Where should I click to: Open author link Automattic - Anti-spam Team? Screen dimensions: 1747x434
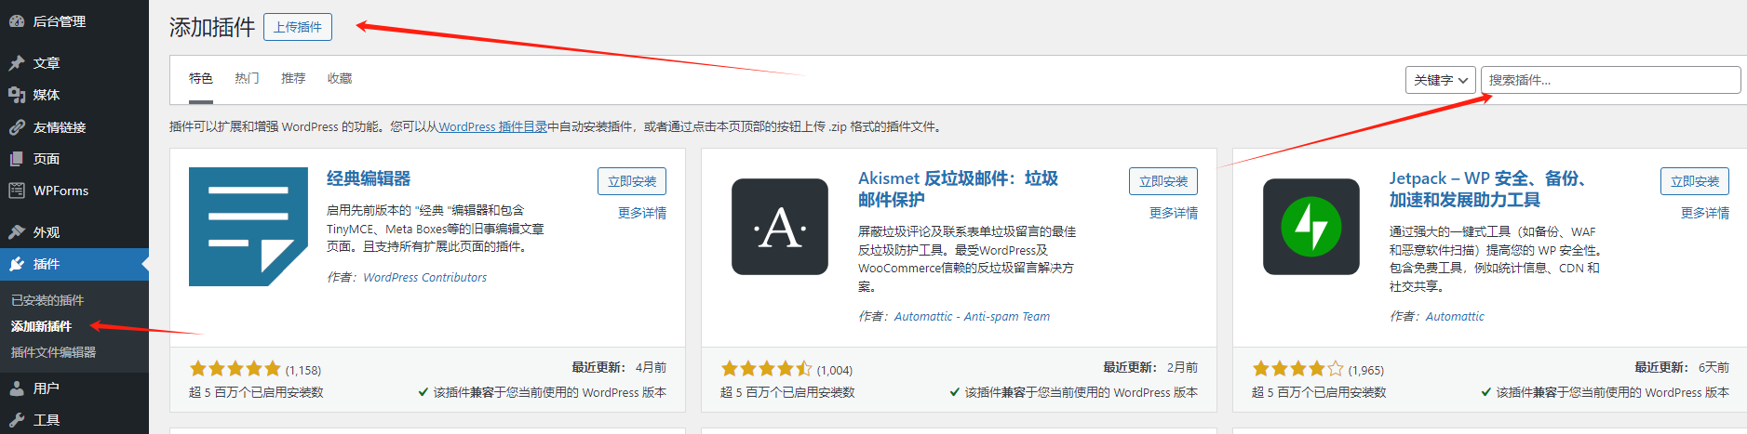(972, 316)
